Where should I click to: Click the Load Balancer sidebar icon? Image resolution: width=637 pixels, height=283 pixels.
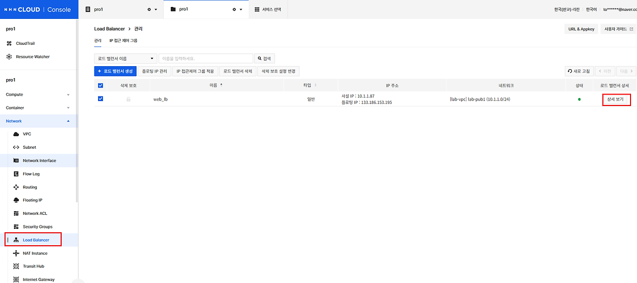click(x=16, y=240)
